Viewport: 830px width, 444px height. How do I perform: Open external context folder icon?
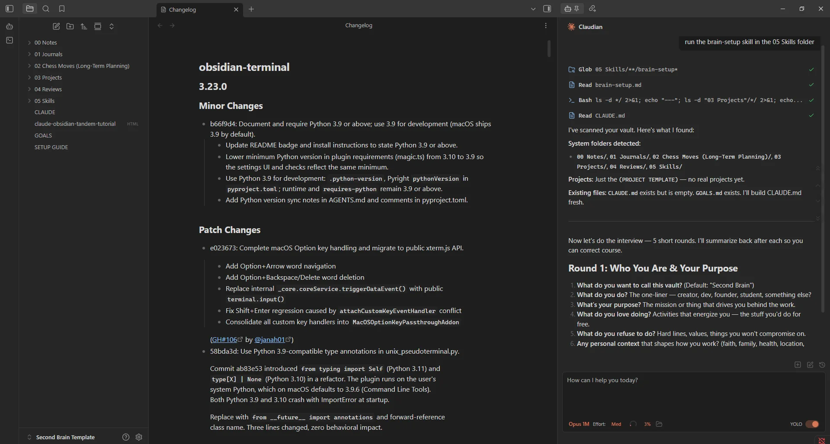tap(659, 424)
